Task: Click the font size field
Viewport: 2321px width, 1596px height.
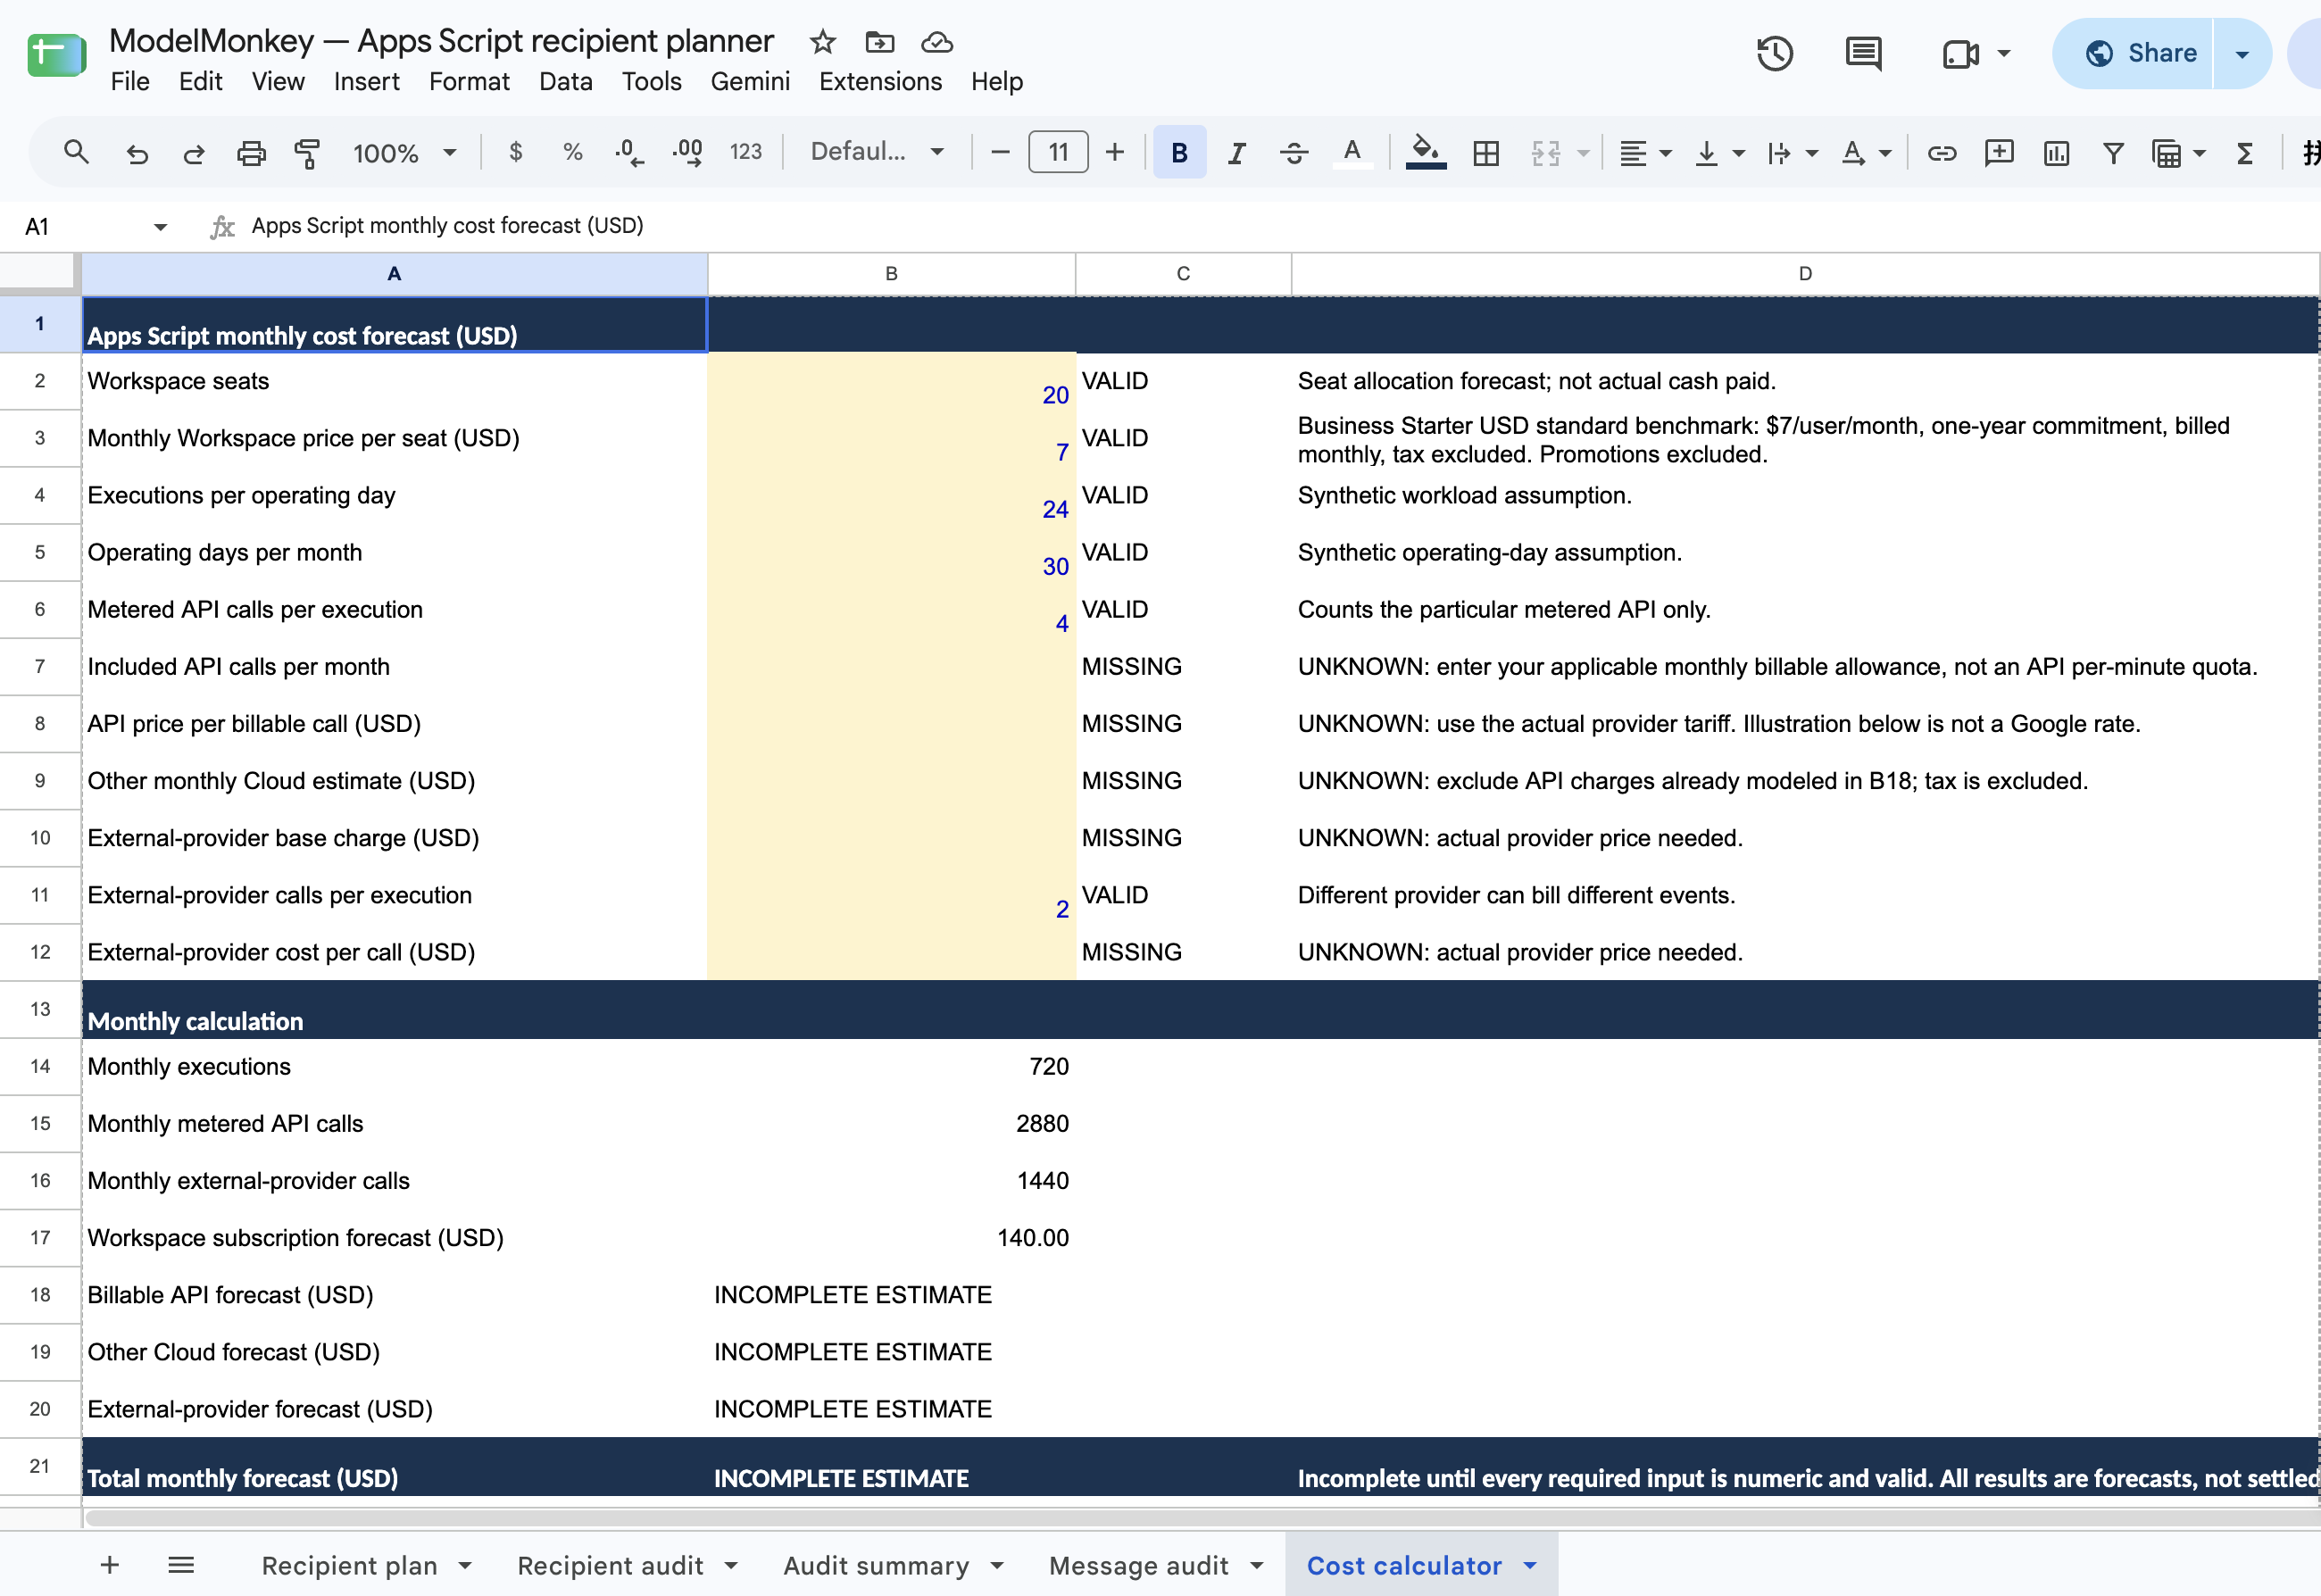Action: [1058, 152]
